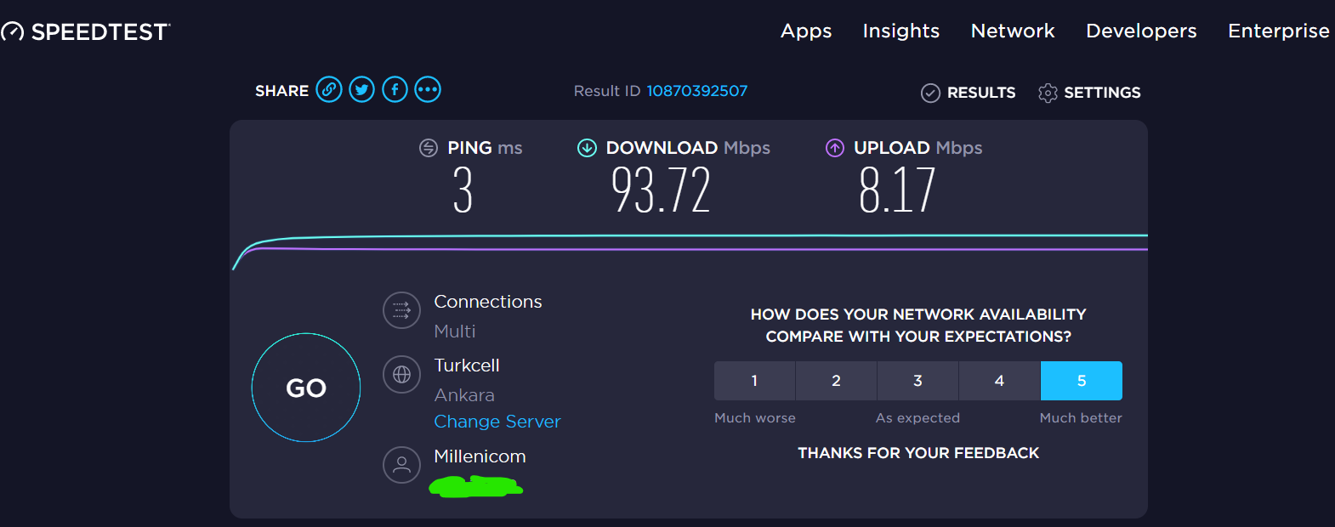This screenshot has width=1335, height=527.
Task: Rate network availability 5
Action: tap(1082, 381)
